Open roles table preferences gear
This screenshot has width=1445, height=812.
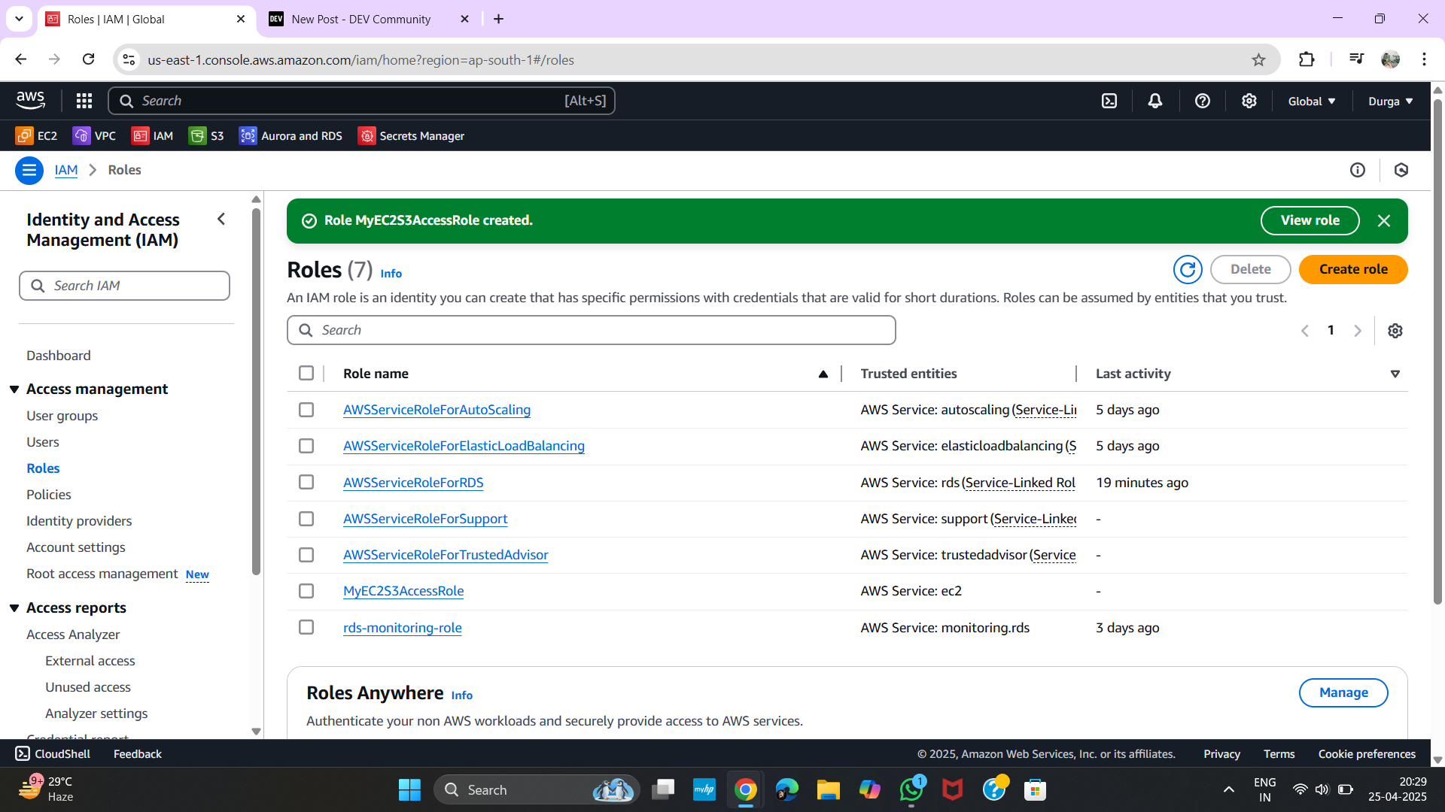(1395, 331)
